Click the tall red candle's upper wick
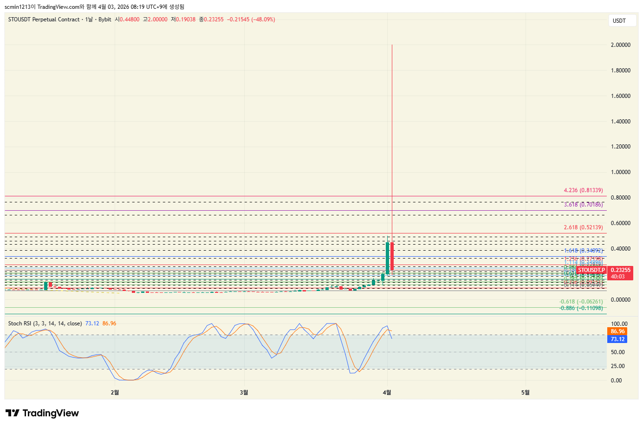Image resolution: width=643 pixels, height=427 pixels. [x=392, y=139]
